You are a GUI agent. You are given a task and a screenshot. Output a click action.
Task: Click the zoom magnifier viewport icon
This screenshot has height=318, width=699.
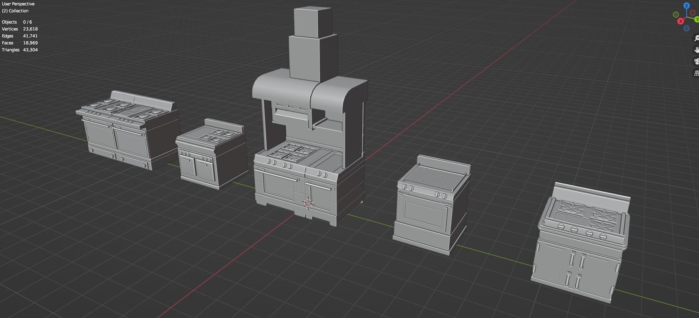(x=696, y=38)
